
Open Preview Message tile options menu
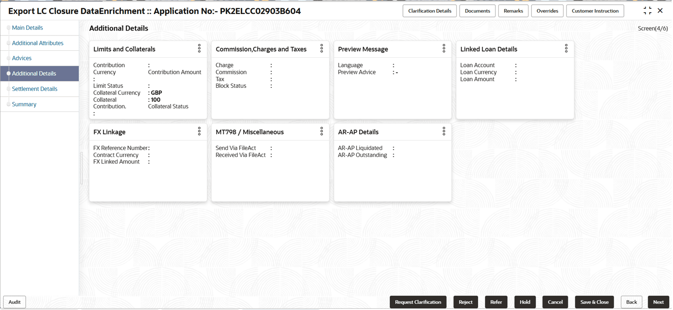444,49
